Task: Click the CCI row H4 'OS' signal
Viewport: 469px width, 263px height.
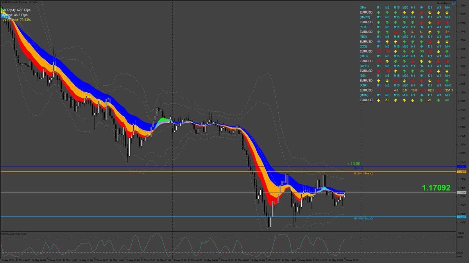Action: click(x=422, y=51)
